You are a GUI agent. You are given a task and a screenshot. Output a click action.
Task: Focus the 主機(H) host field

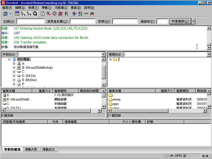coord(30,21)
